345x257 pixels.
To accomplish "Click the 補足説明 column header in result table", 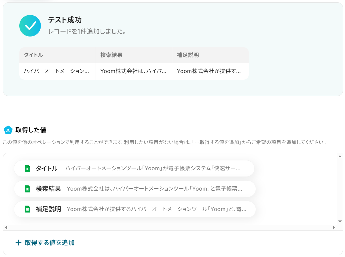I will click(x=210, y=55).
